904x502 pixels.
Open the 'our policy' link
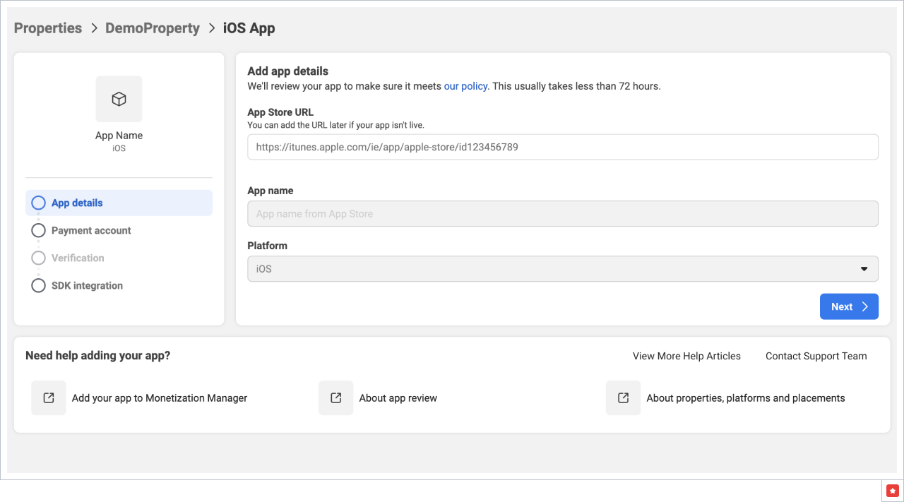pyautogui.click(x=465, y=86)
